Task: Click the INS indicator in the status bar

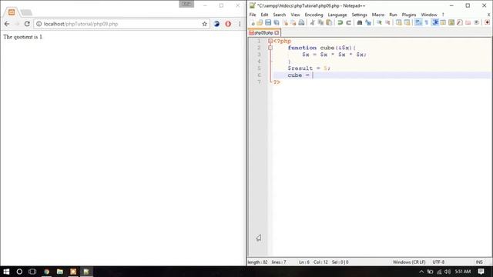Action: tap(479, 262)
